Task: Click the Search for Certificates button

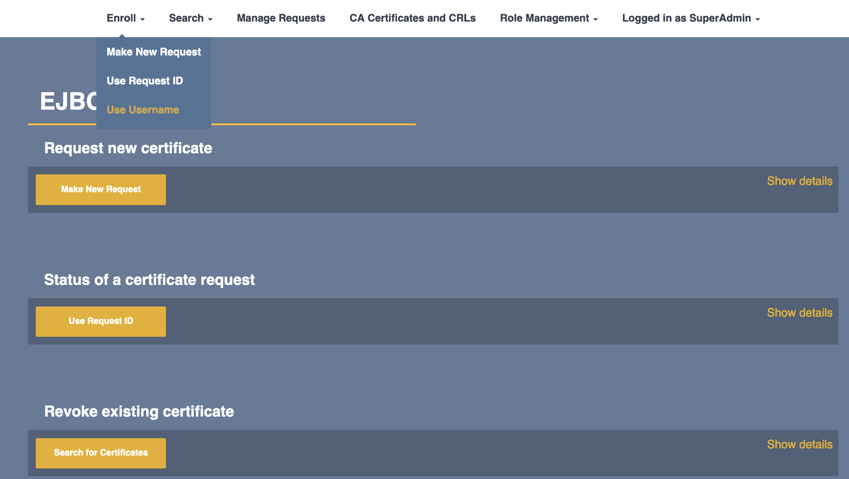Action: 101,453
